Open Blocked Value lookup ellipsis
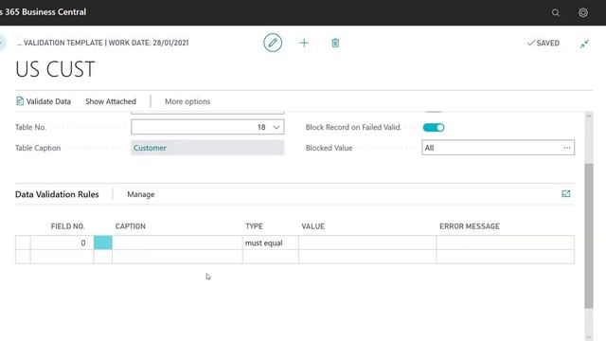Screen dimensions: 606x341 point(566,148)
